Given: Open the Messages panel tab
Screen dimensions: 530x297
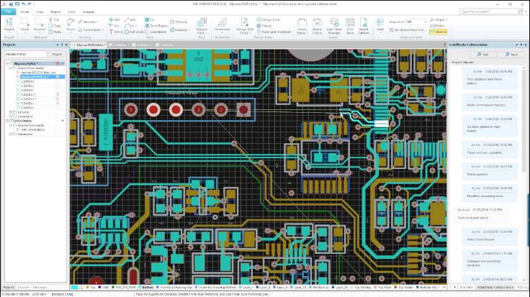Looking at the screenshot, I should tap(40, 287).
